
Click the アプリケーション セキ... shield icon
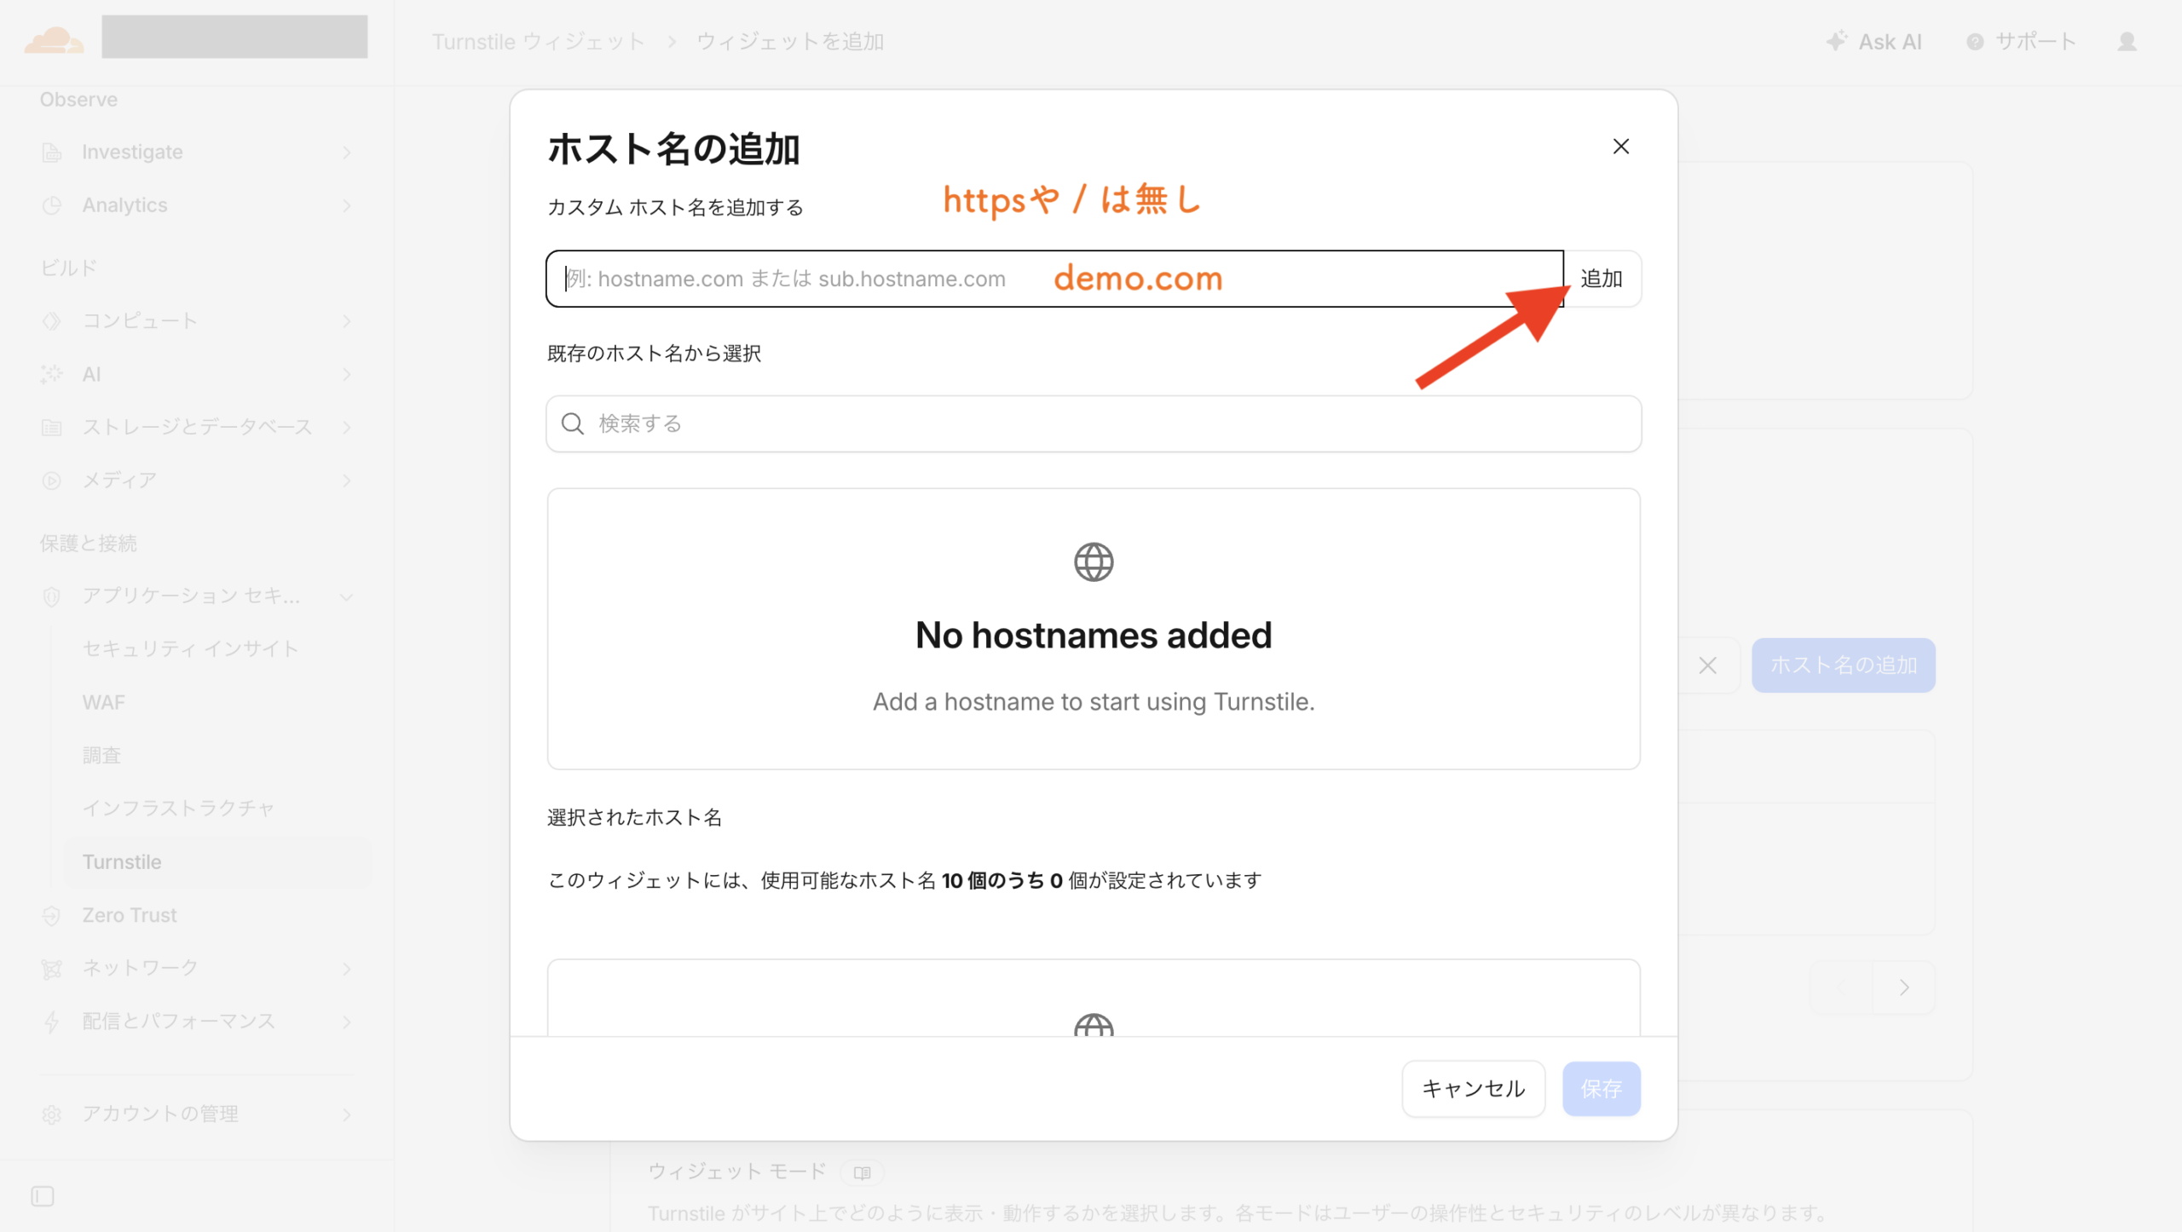52,596
